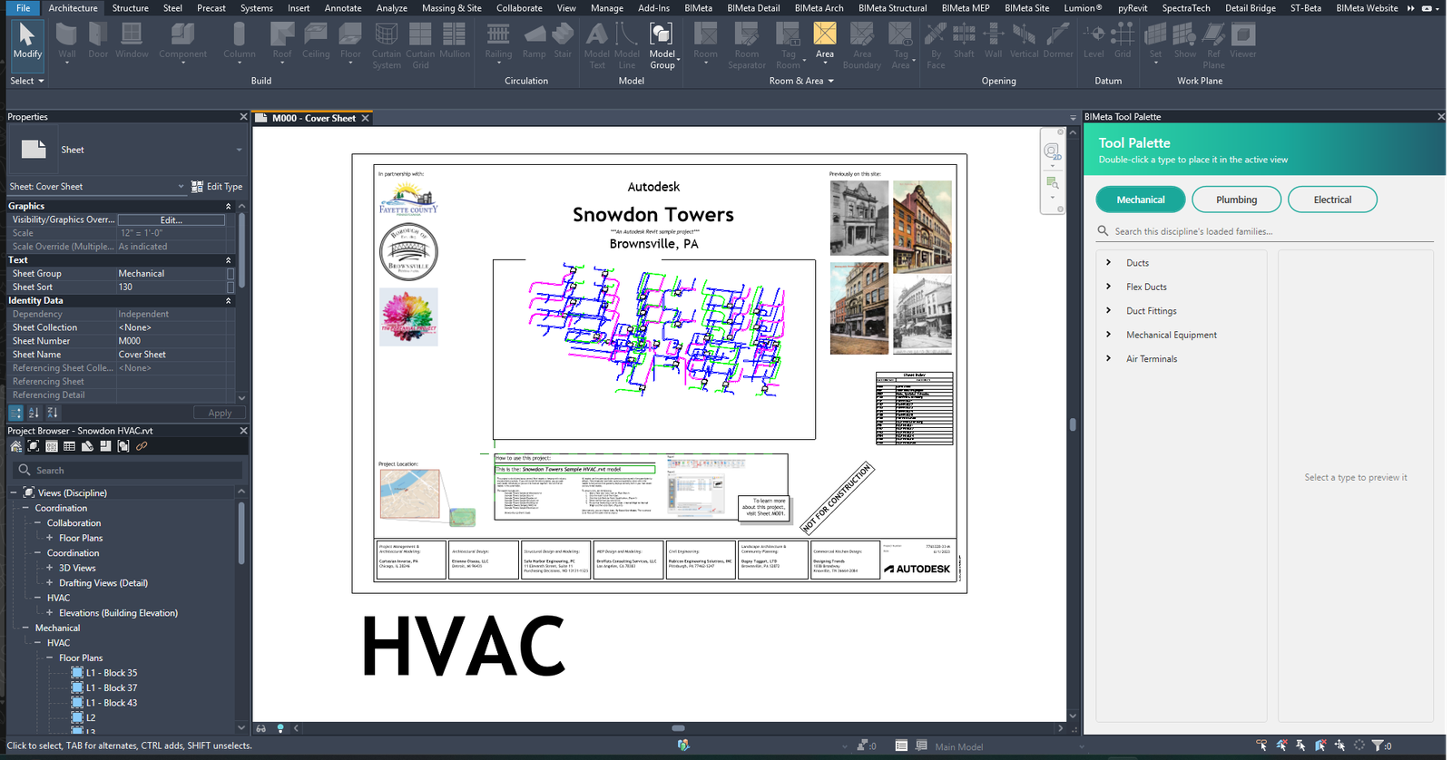Pick the Window tool
1452x760 pixels.
click(x=132, y=42)
